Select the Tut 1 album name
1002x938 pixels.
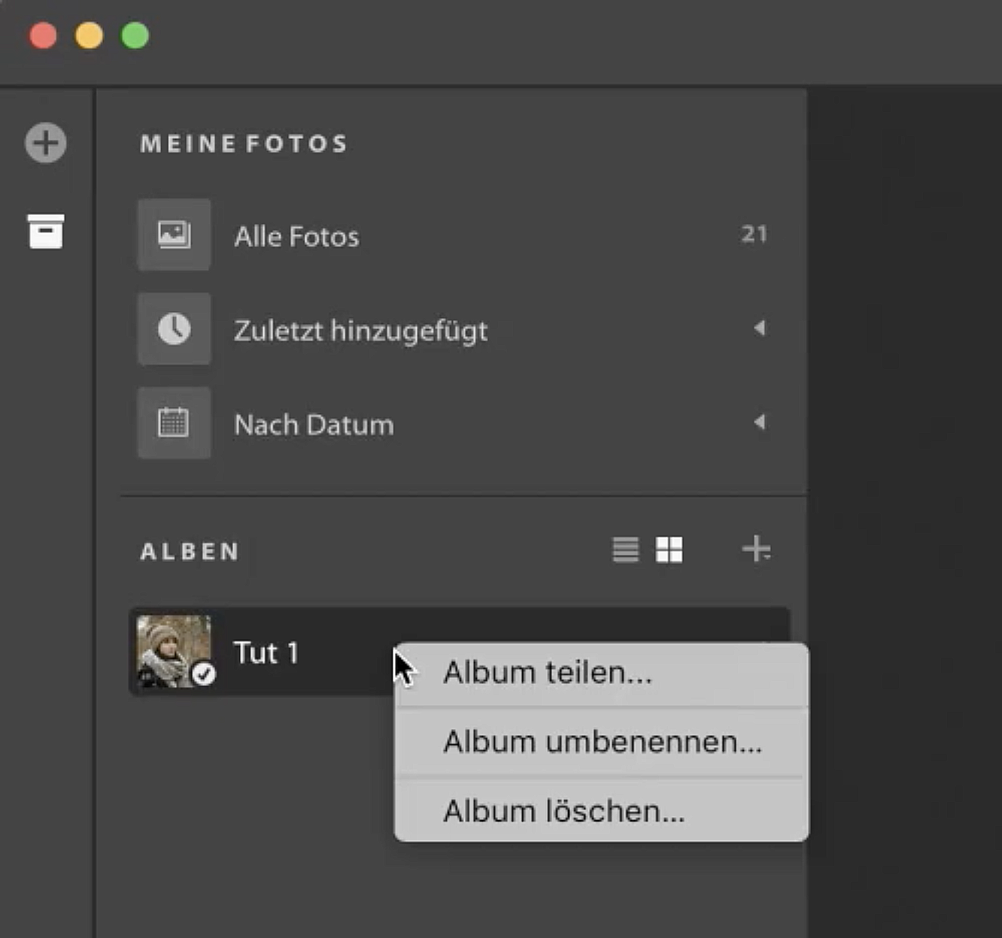266,652
